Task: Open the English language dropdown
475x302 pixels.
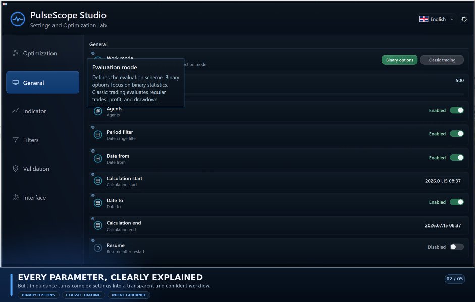Action: [436, 19]
